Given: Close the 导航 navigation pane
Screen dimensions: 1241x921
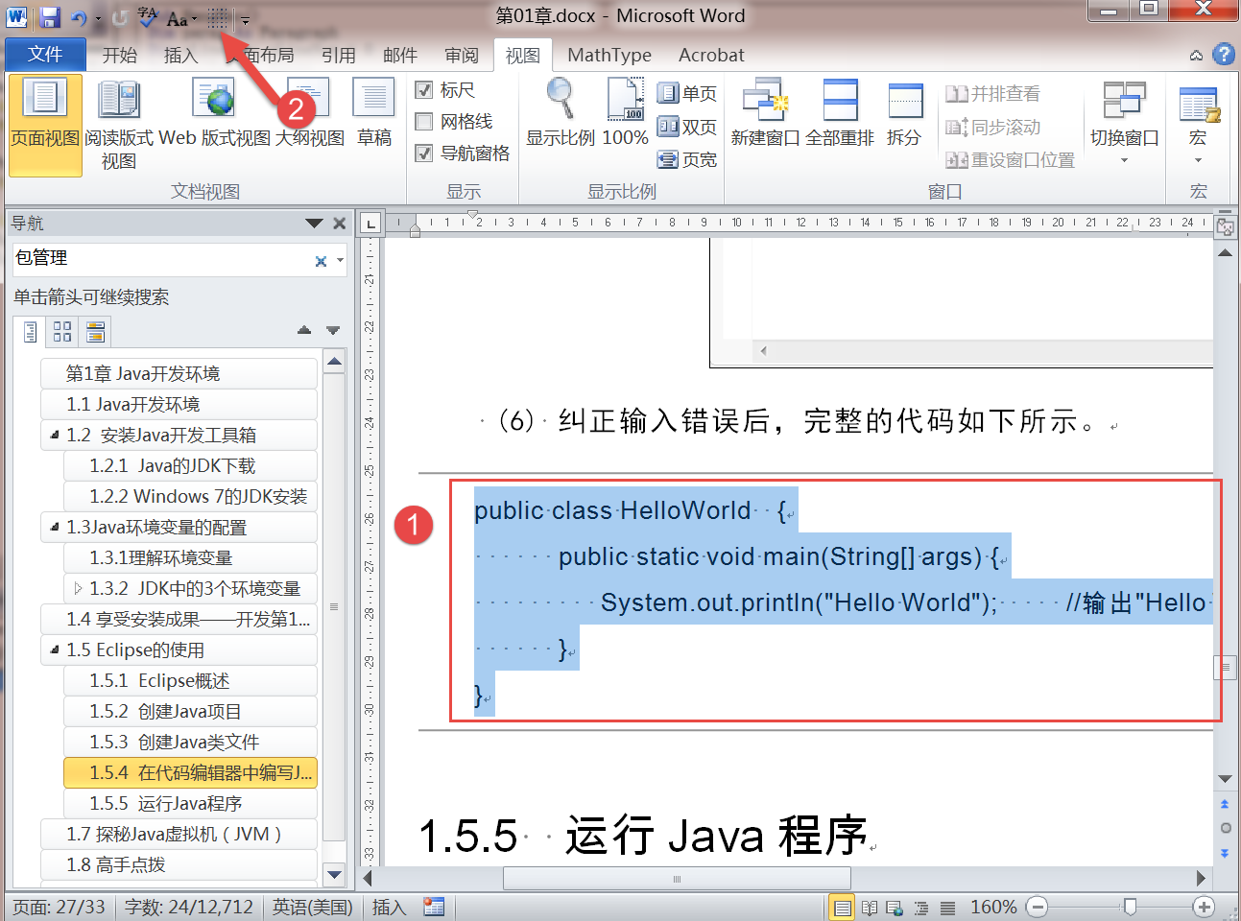Looking at the screenshot, I should pos(339,224).
